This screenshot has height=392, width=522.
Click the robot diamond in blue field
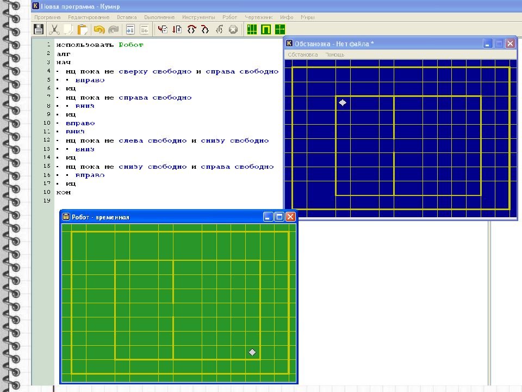pyautogui.click(x=343, y=102)
